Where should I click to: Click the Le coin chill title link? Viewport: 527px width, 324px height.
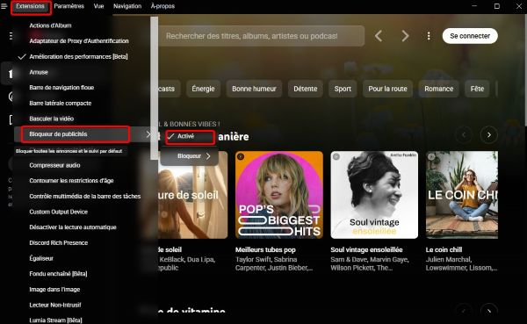point(444,249)
